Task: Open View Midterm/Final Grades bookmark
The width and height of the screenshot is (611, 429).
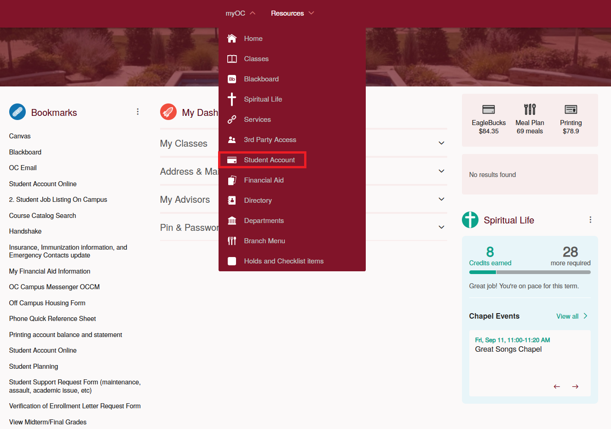Action: (x=48, y=422)
